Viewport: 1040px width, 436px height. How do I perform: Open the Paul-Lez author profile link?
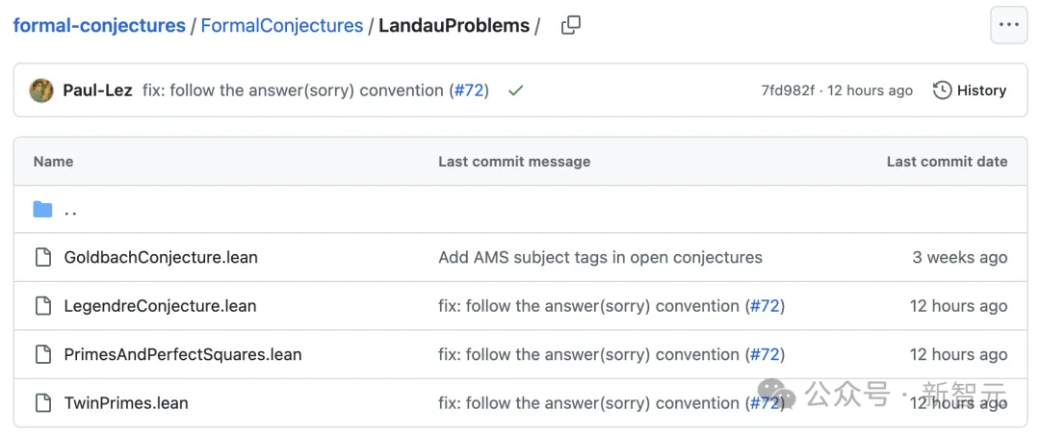pyautogui.click(x=97, y=90)
